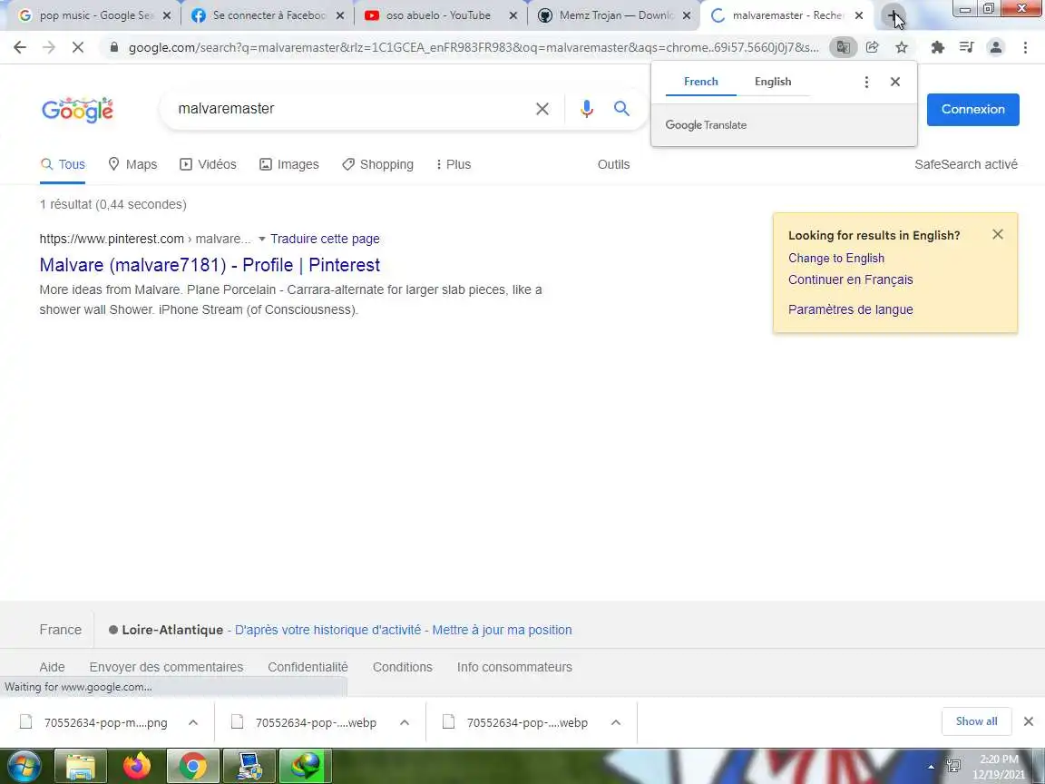Click the Connexion sign-in button

[973, 109]
